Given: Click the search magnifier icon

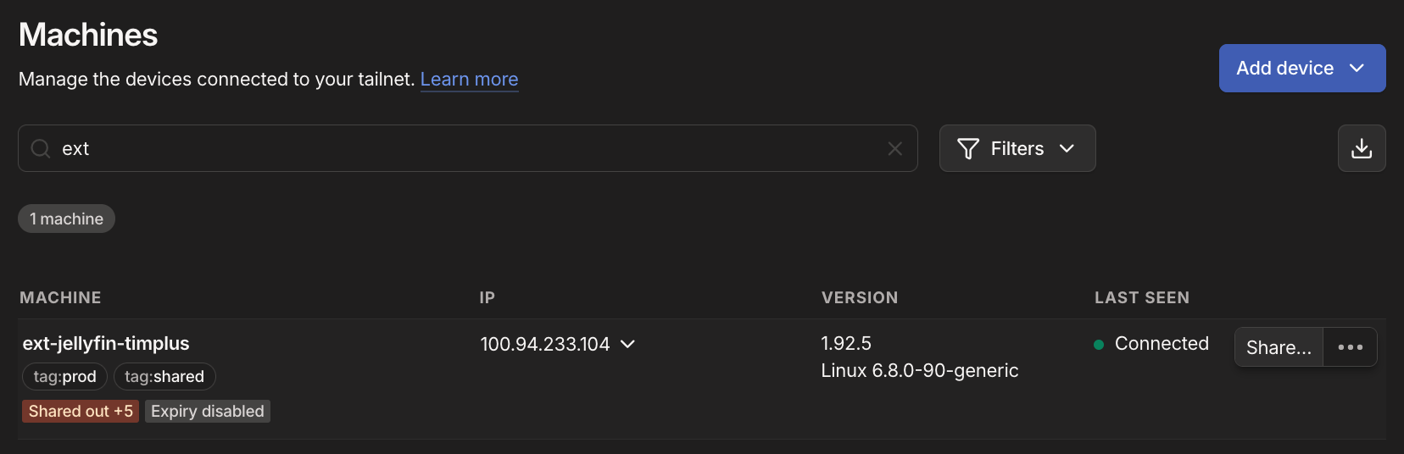Looking at the screenshot, I should [x=40, y=149].
